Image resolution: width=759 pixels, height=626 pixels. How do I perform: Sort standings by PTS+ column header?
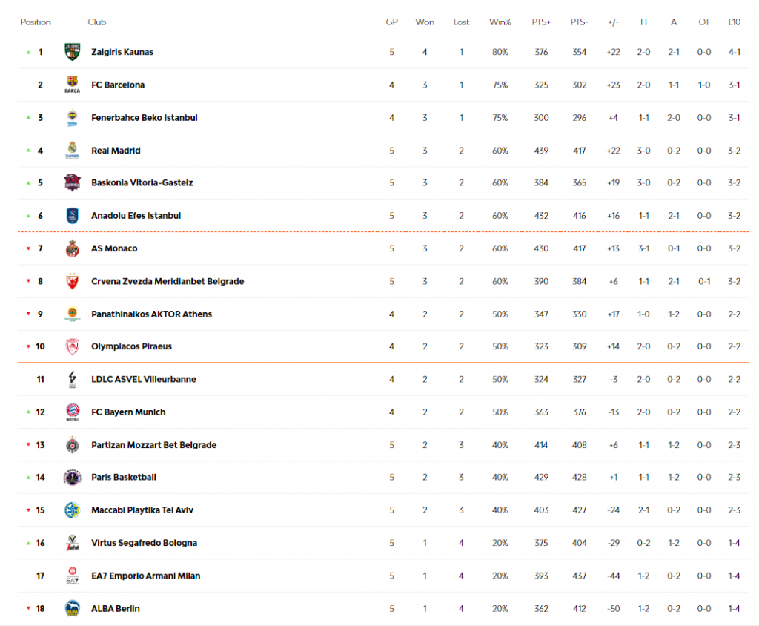541,22
